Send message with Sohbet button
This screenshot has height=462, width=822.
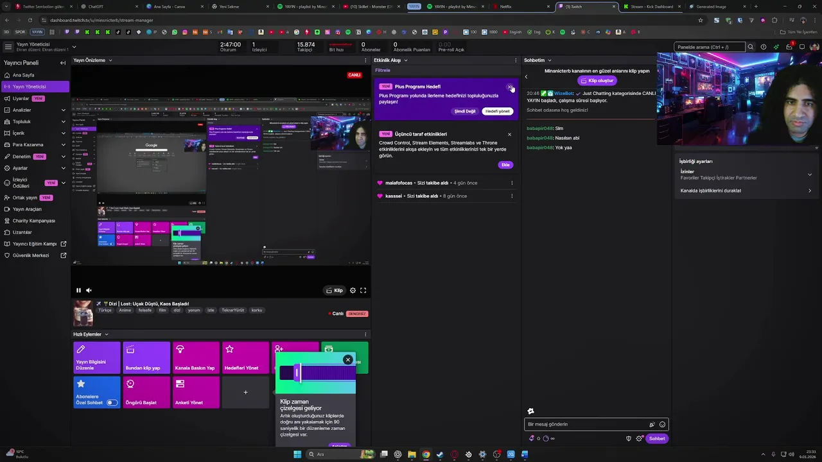click(657, 439)
